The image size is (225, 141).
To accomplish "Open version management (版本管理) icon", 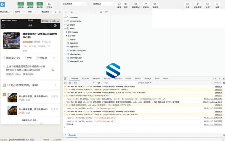I will tap(198, 4).
